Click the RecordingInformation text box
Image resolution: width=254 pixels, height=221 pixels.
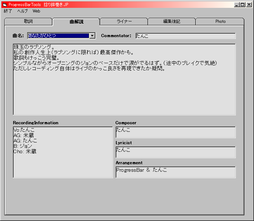[63, 152]
